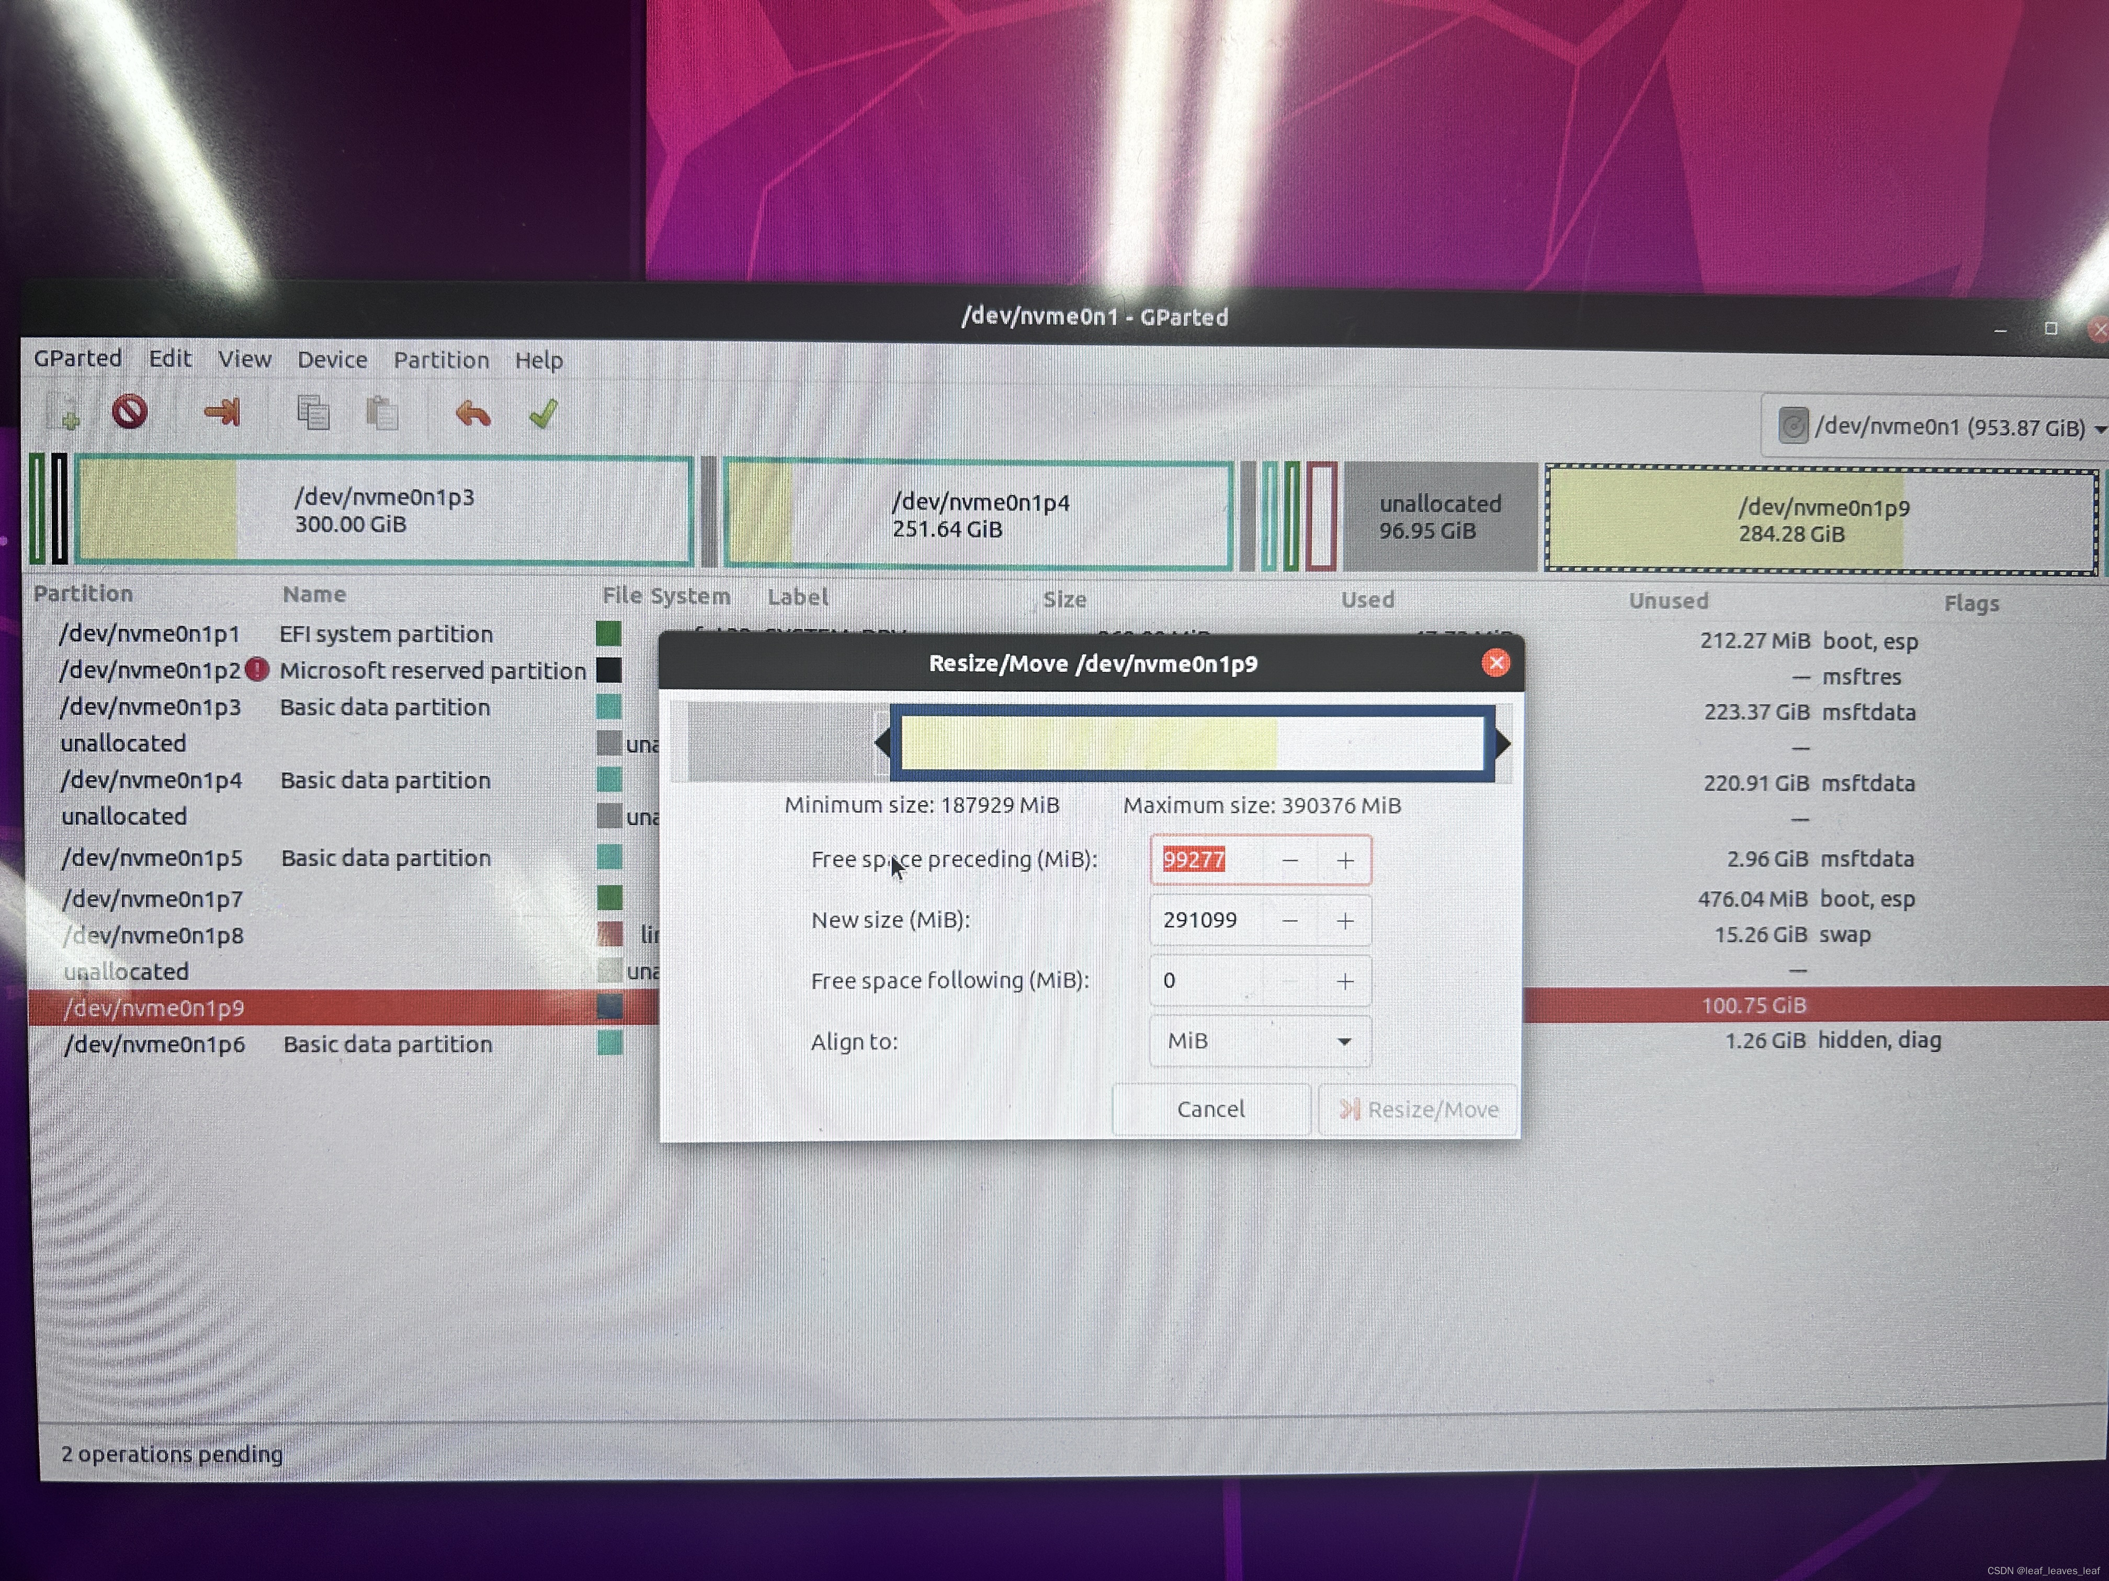Click the green Apply operations checkmark
The image size is (2109, 1581).
point(543,414)
